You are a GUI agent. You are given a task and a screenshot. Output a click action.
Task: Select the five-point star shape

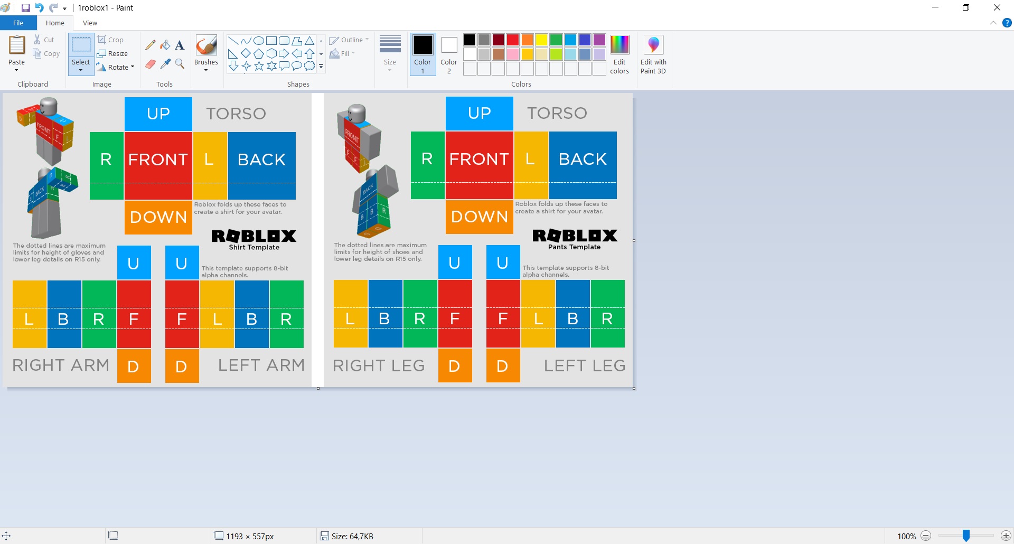[259, 66]
